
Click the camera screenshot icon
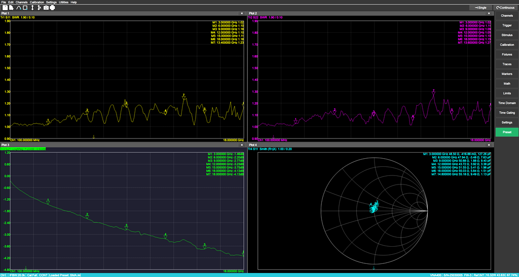(46, 8)
